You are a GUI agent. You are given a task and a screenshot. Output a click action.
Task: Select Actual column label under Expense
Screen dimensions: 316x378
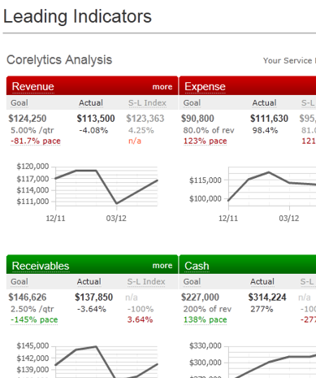point(264,103)
